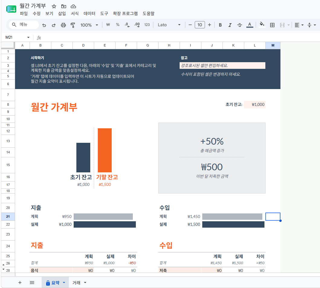Image resolution: width=320 pixels, height=288 pixels.
Task: Open the 파일 menu
Action: pyautogui.click(x=24, y=14)
